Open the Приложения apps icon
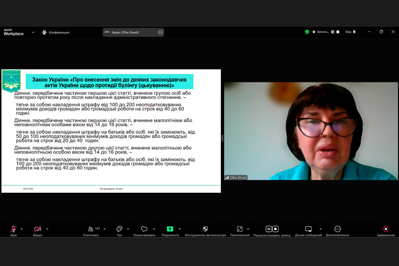399x266 pixels. pyautogui.click(x=240, y=229)
